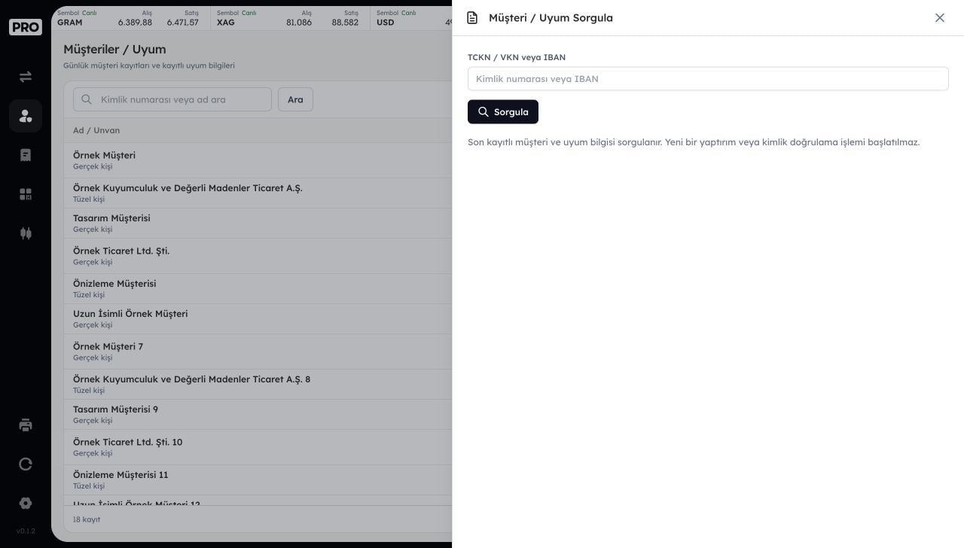
Task: Open the Örnek Müşteri row
Action: point(258,160)
